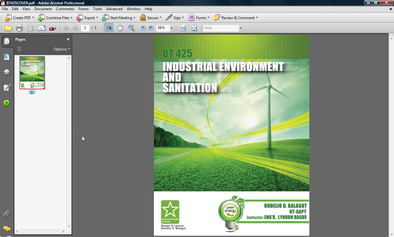The width and height of the screenshot is (394, 237).
Task: Zoom in with the plus icon
Action: click(151, 28)
